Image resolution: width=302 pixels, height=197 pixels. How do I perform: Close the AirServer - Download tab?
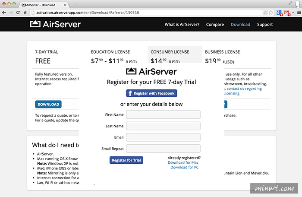pyautogui.click(x=65, y=5)
